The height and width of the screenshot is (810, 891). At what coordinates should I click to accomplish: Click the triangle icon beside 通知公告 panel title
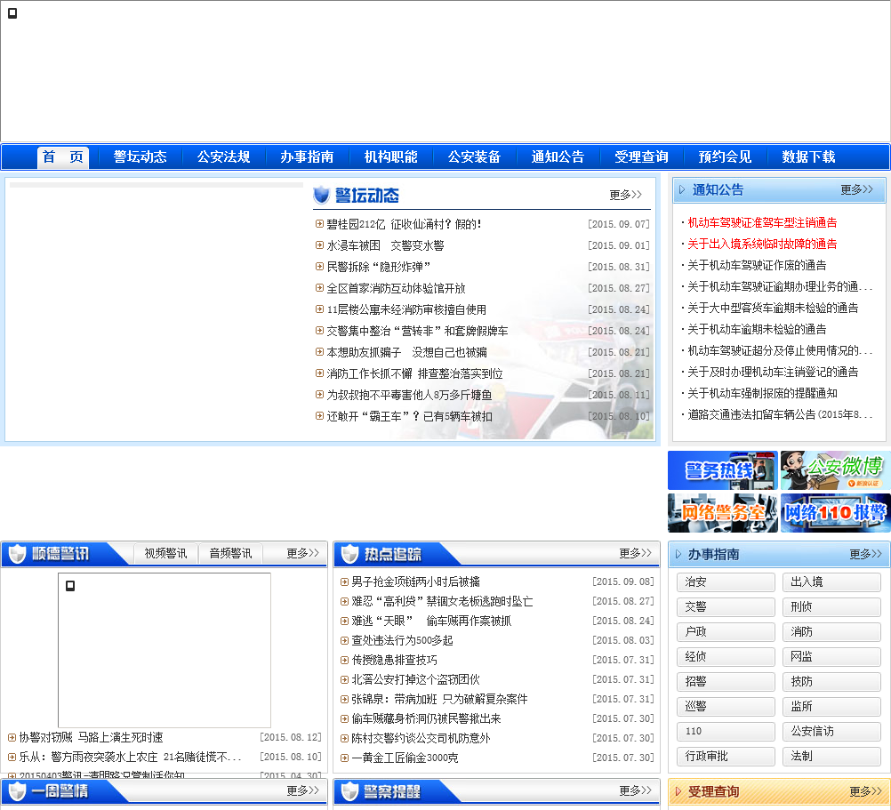682,189
